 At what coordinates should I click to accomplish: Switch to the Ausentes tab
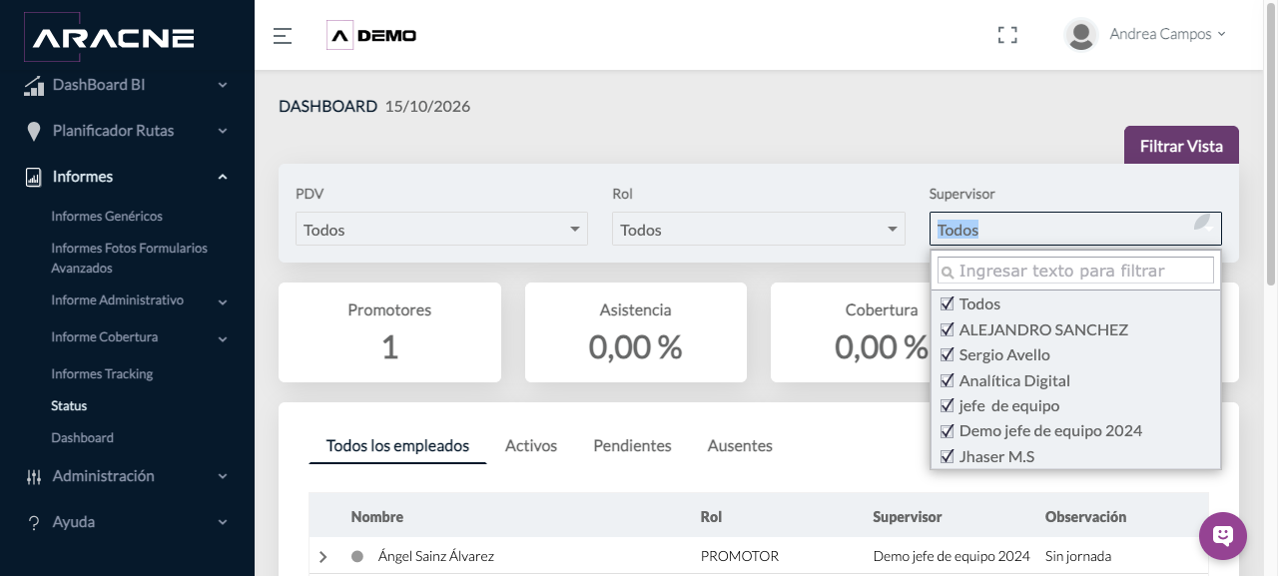(x=740, y=445)
